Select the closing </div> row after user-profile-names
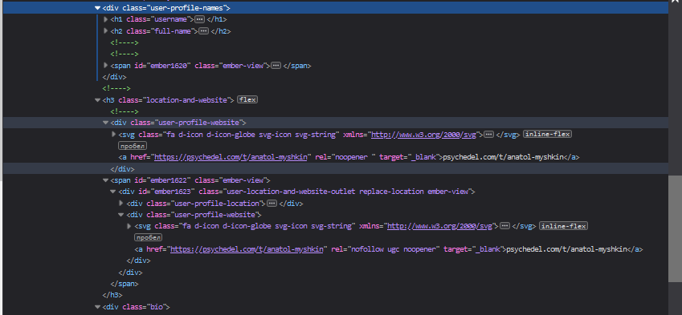 click(114, 77)
